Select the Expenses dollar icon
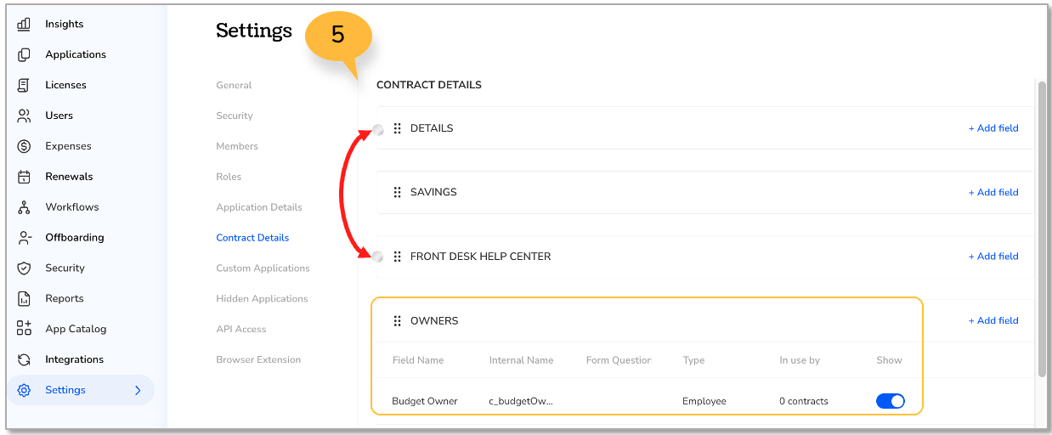Viewport: 1052px width, 435px height. pyautogui.click(x=24, y=146)
